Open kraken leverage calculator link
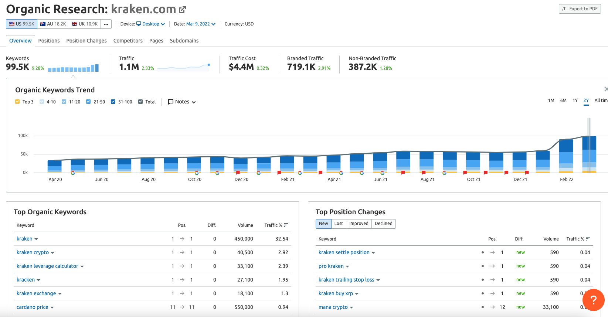The width and height of the screenshot is (608, 317). tap(47, 266)
